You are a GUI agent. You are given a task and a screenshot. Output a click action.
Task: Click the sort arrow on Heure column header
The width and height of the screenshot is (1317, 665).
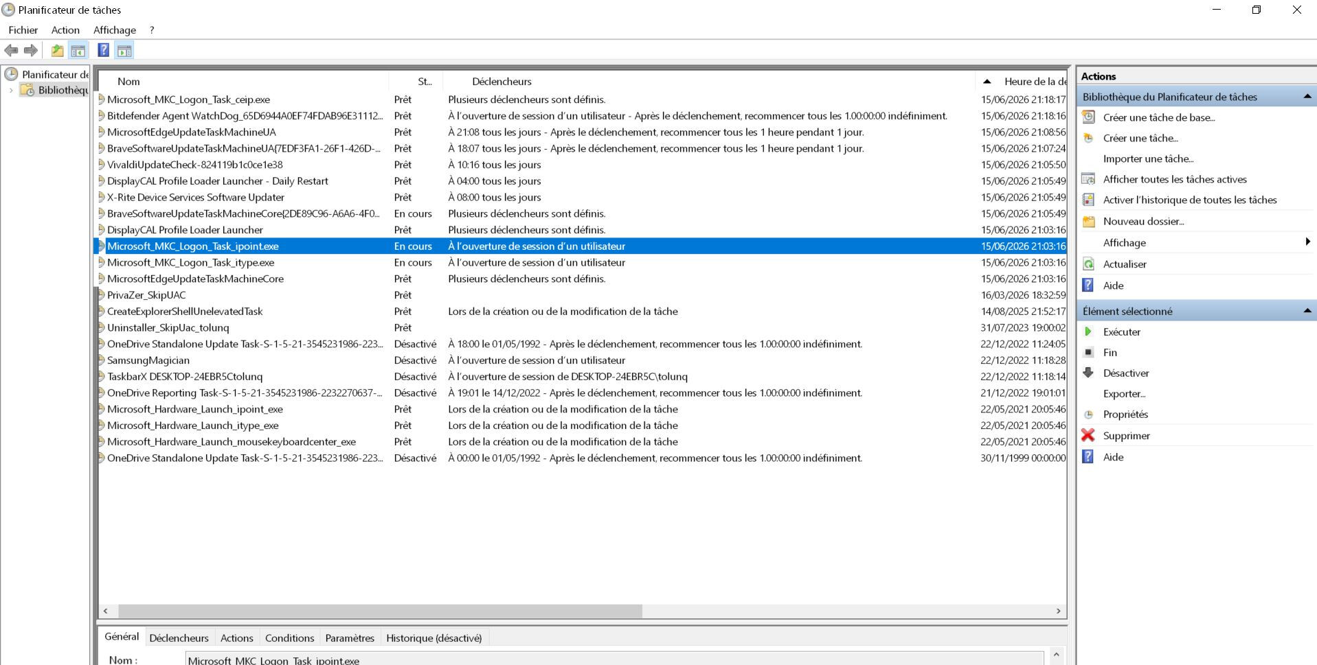pyautogui.click(x=987, y=81)
